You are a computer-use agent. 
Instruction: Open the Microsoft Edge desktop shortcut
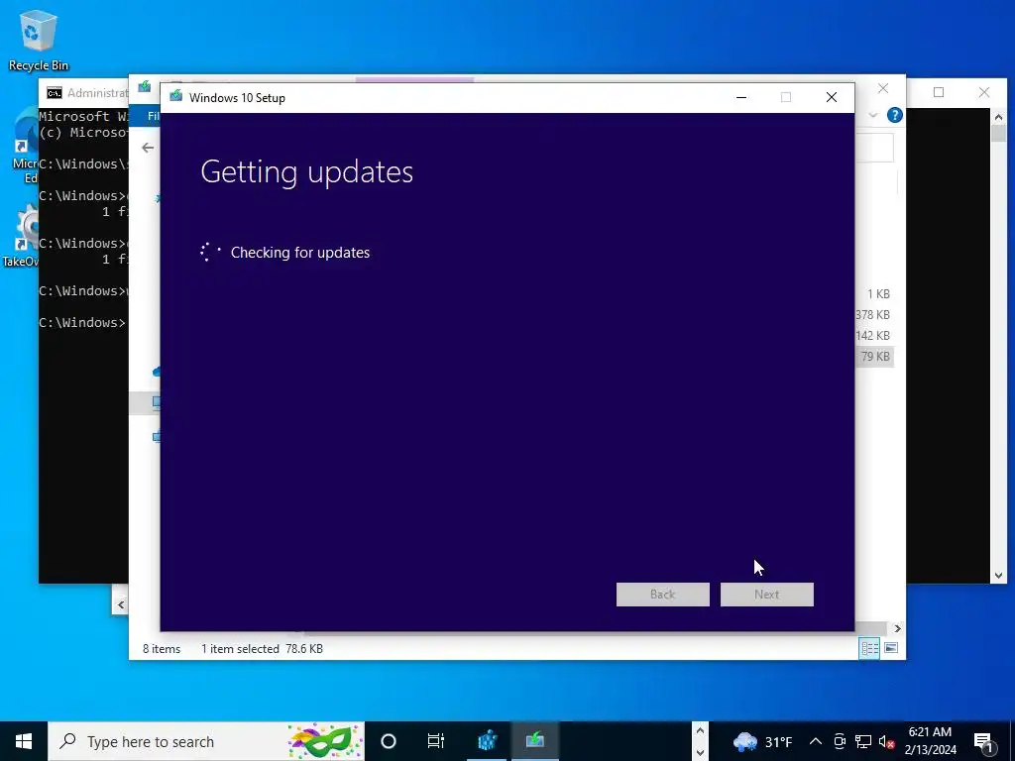coord(24,146)
